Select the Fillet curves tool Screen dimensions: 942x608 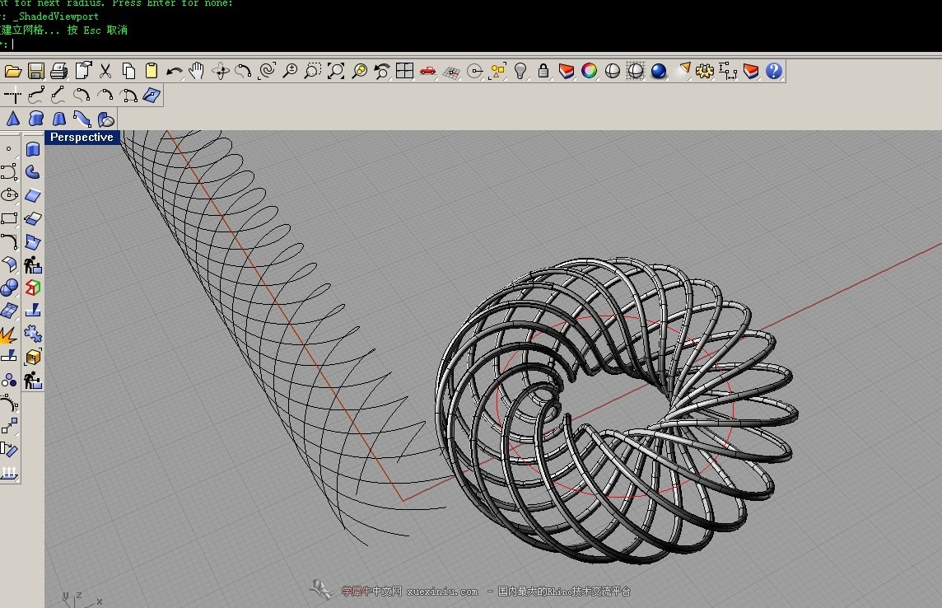click(x=9, y=241)
